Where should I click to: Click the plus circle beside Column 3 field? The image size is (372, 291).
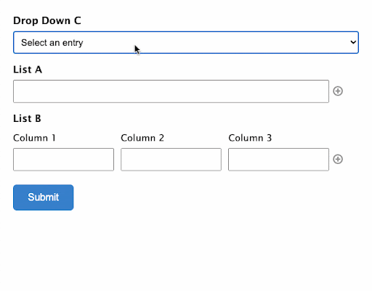coord(338,159)
